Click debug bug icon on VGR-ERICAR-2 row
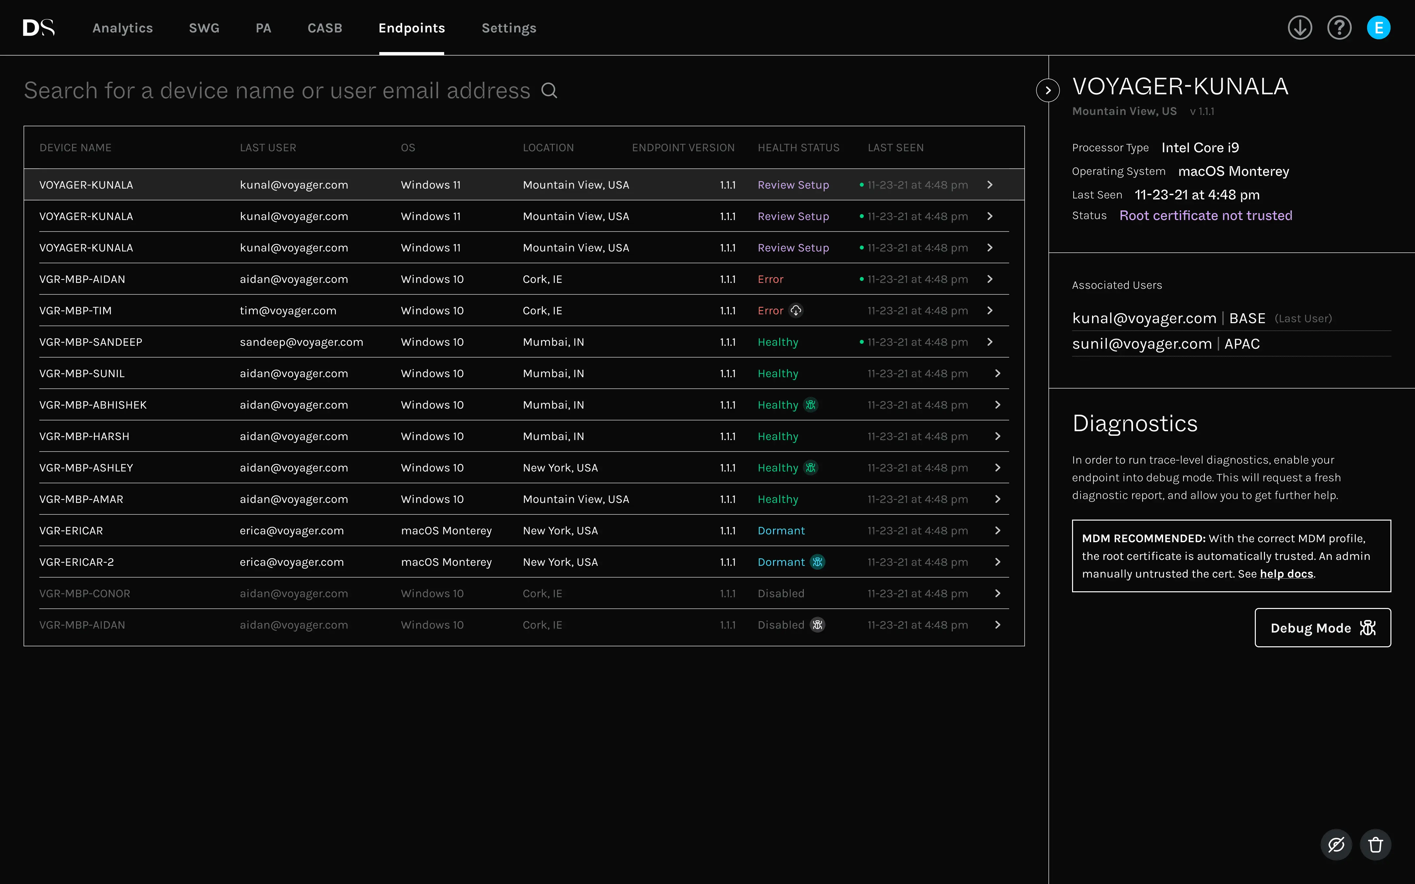The image size is (1415, 884). tap(818, 562)
